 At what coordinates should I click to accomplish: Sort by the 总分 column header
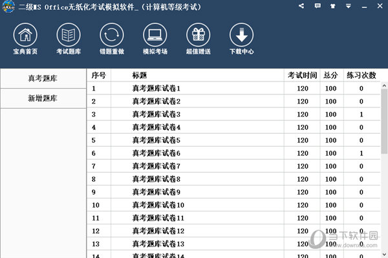332,75
